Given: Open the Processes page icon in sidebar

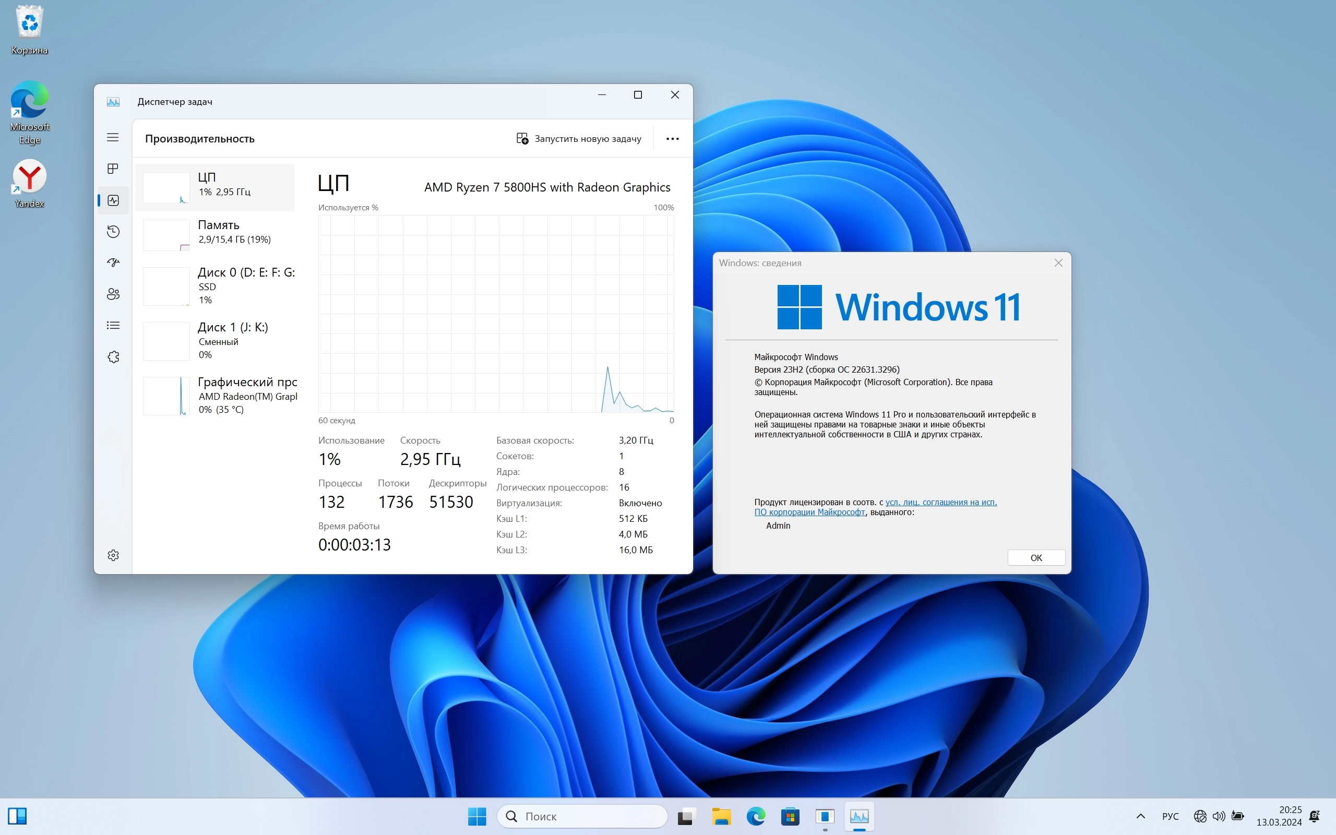Looking at the screenshot, I should click(x=113, y=169).
